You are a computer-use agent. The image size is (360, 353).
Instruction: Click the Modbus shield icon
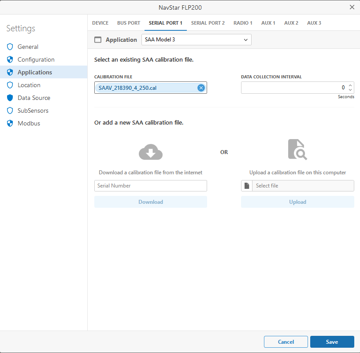point(10,123)
